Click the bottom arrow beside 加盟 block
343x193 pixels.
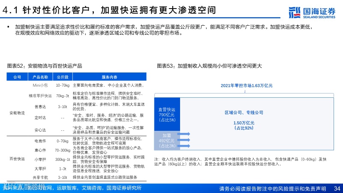coord(184,146)
